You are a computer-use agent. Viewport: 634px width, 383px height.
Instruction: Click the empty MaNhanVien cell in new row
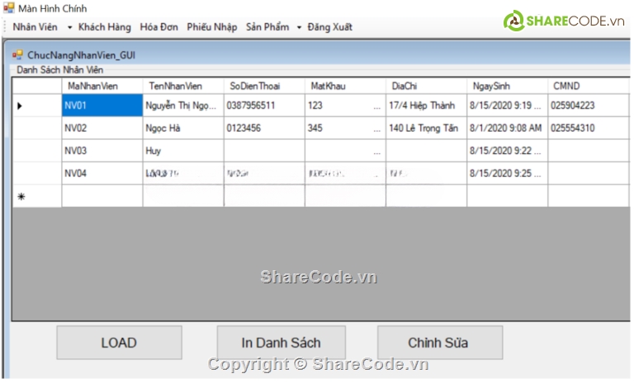click(102, 197)
